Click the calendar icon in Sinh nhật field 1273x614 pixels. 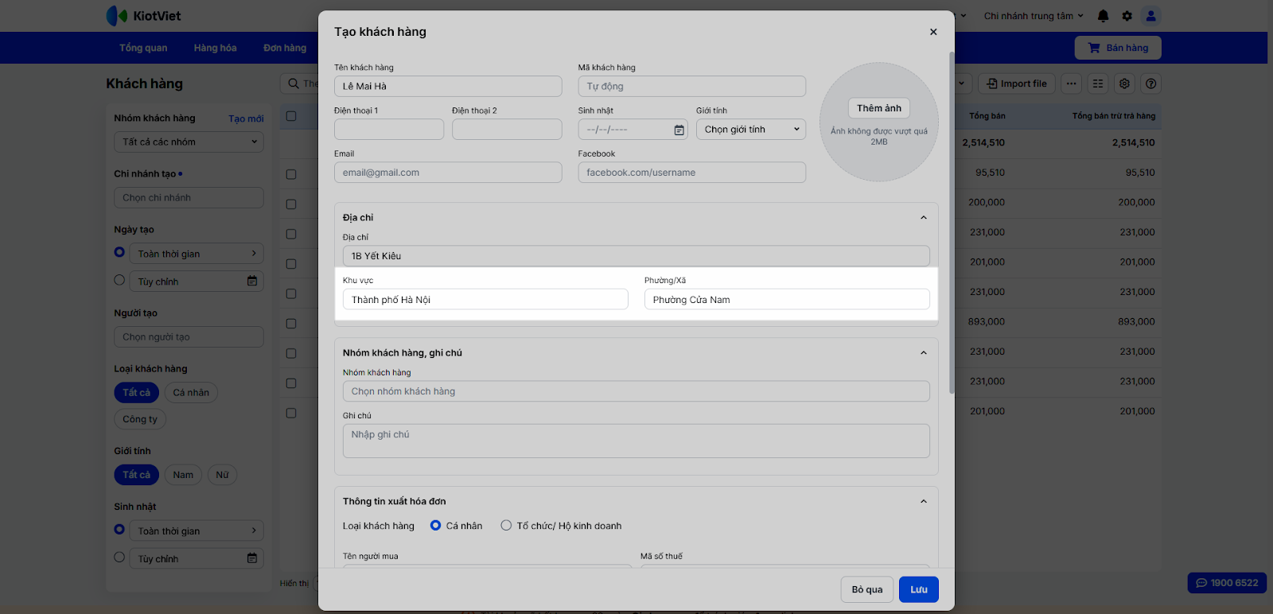(x=679, y=130)
